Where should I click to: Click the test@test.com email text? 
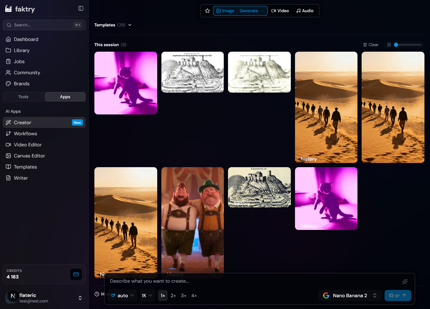(34, 301)
